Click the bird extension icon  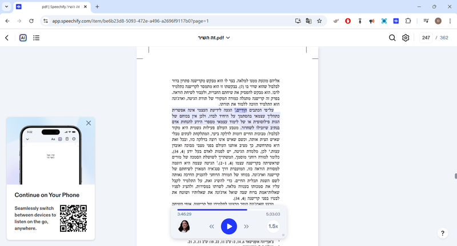click(336, 21)
